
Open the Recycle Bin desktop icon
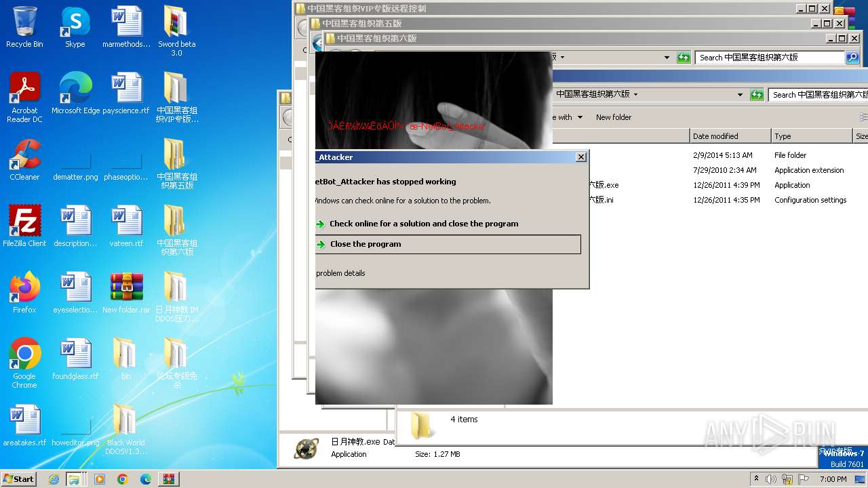pos(24,27)
